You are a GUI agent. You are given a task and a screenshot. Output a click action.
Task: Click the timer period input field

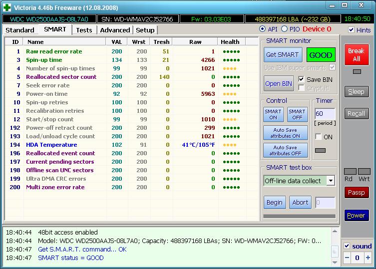click(325, 114)
